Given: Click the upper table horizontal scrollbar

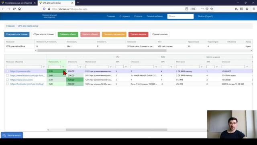Looking at the screenshot, I should [102, 51].
